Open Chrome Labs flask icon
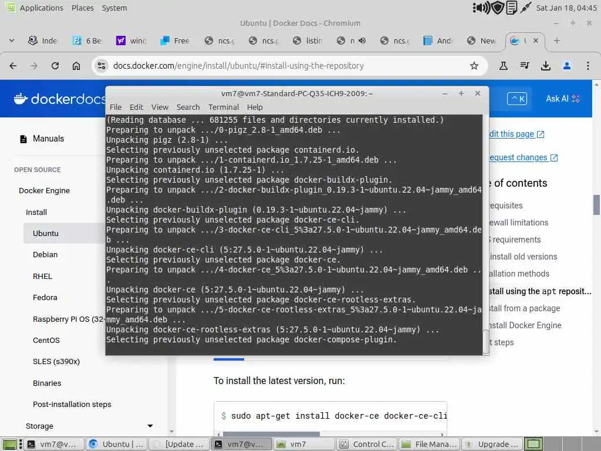 click(503, 66)
